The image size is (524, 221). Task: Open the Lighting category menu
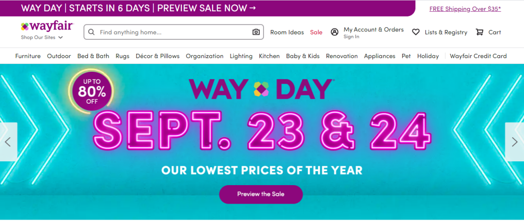(241, 56)
